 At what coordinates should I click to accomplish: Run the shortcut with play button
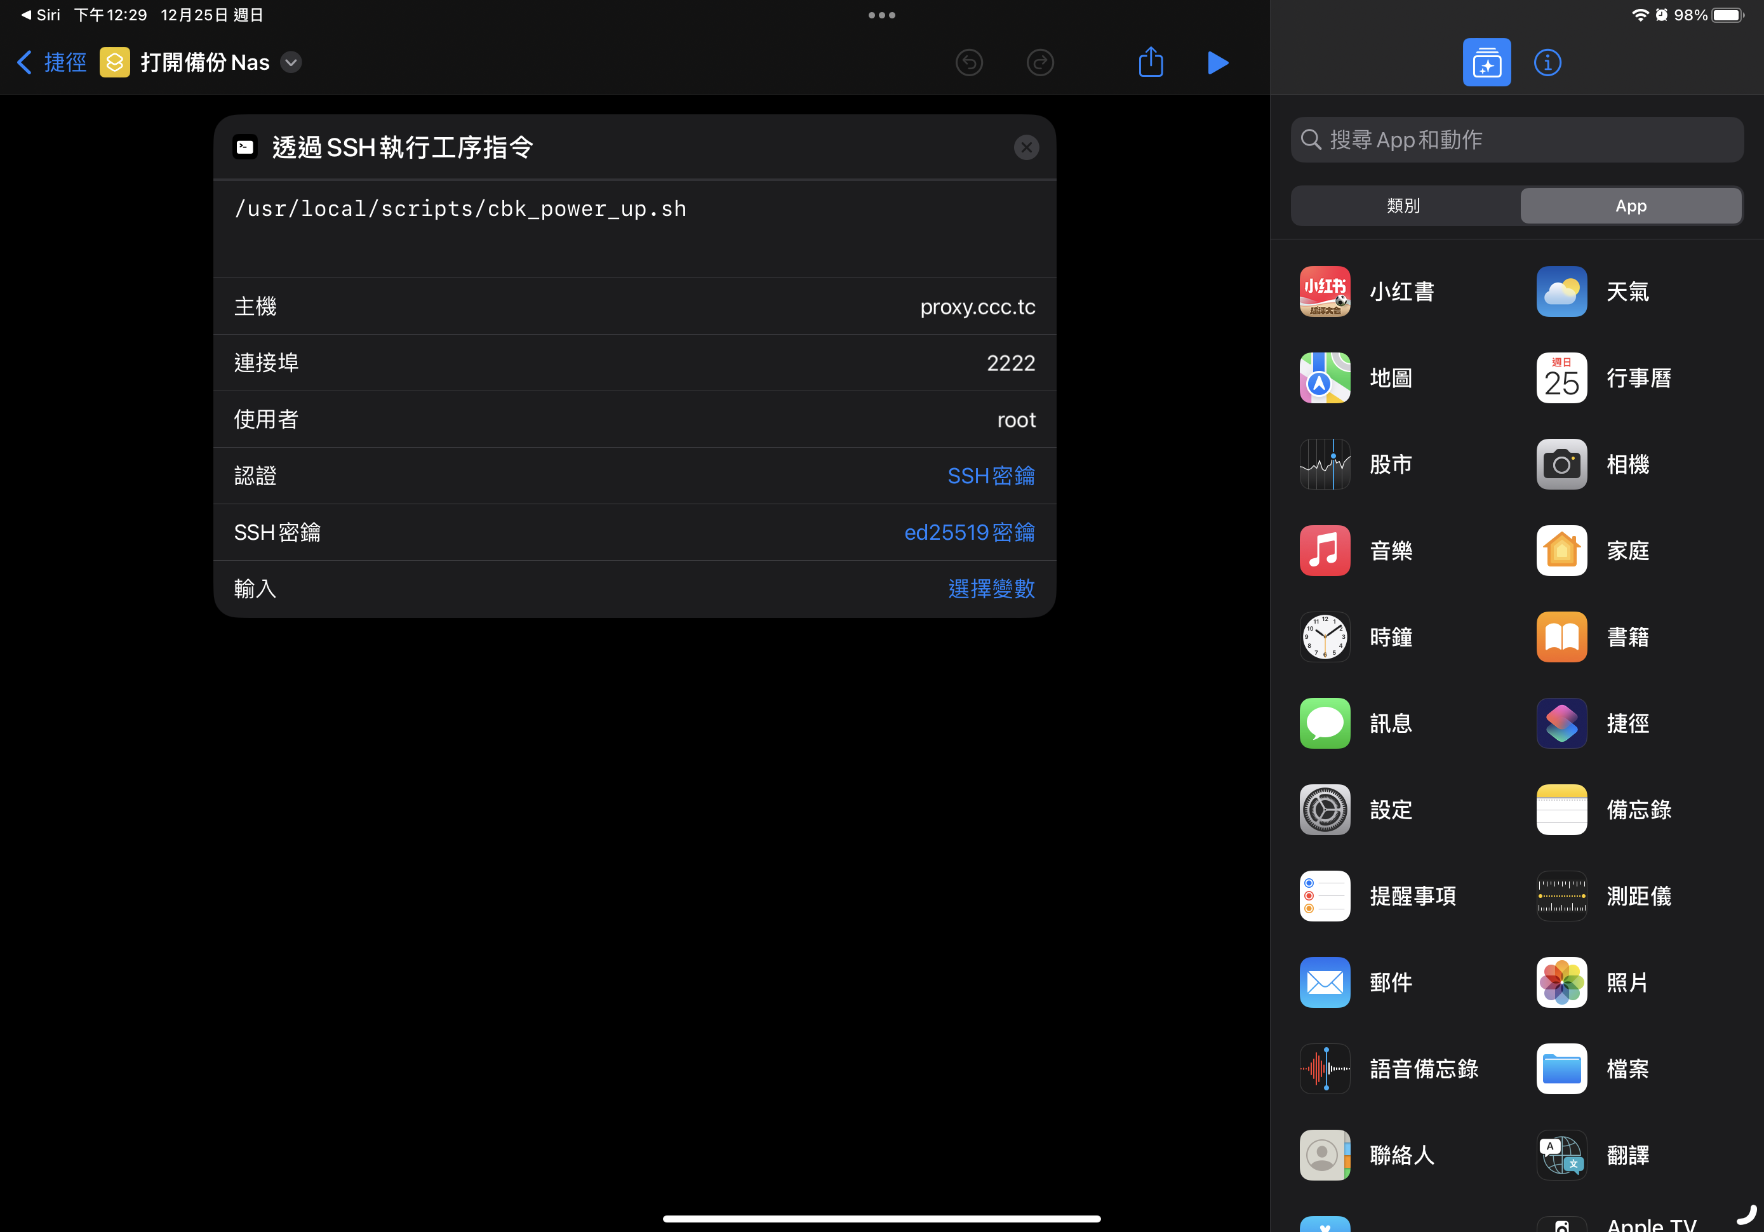click(x=1218, y=62)
